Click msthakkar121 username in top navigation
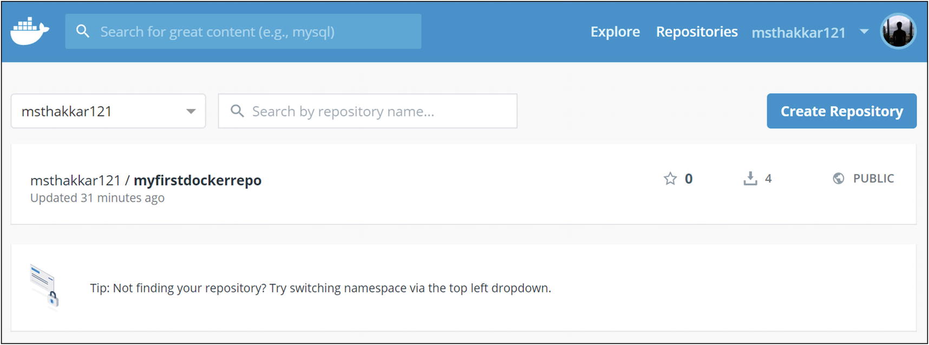This screenshot has width=929, height=345. click(x=799, y=33)
